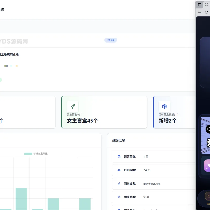Click the 1 天 value in 运营天数 row
Image resolution: width=210 pixels, height=210 pixels.
click(146, 156)
